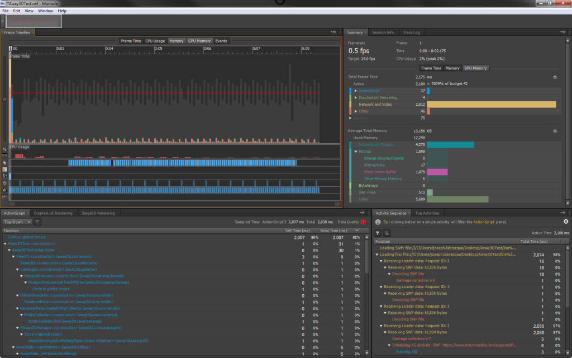Close the Activity Sequence tab
Screen dimensions: 572x358
409,213
